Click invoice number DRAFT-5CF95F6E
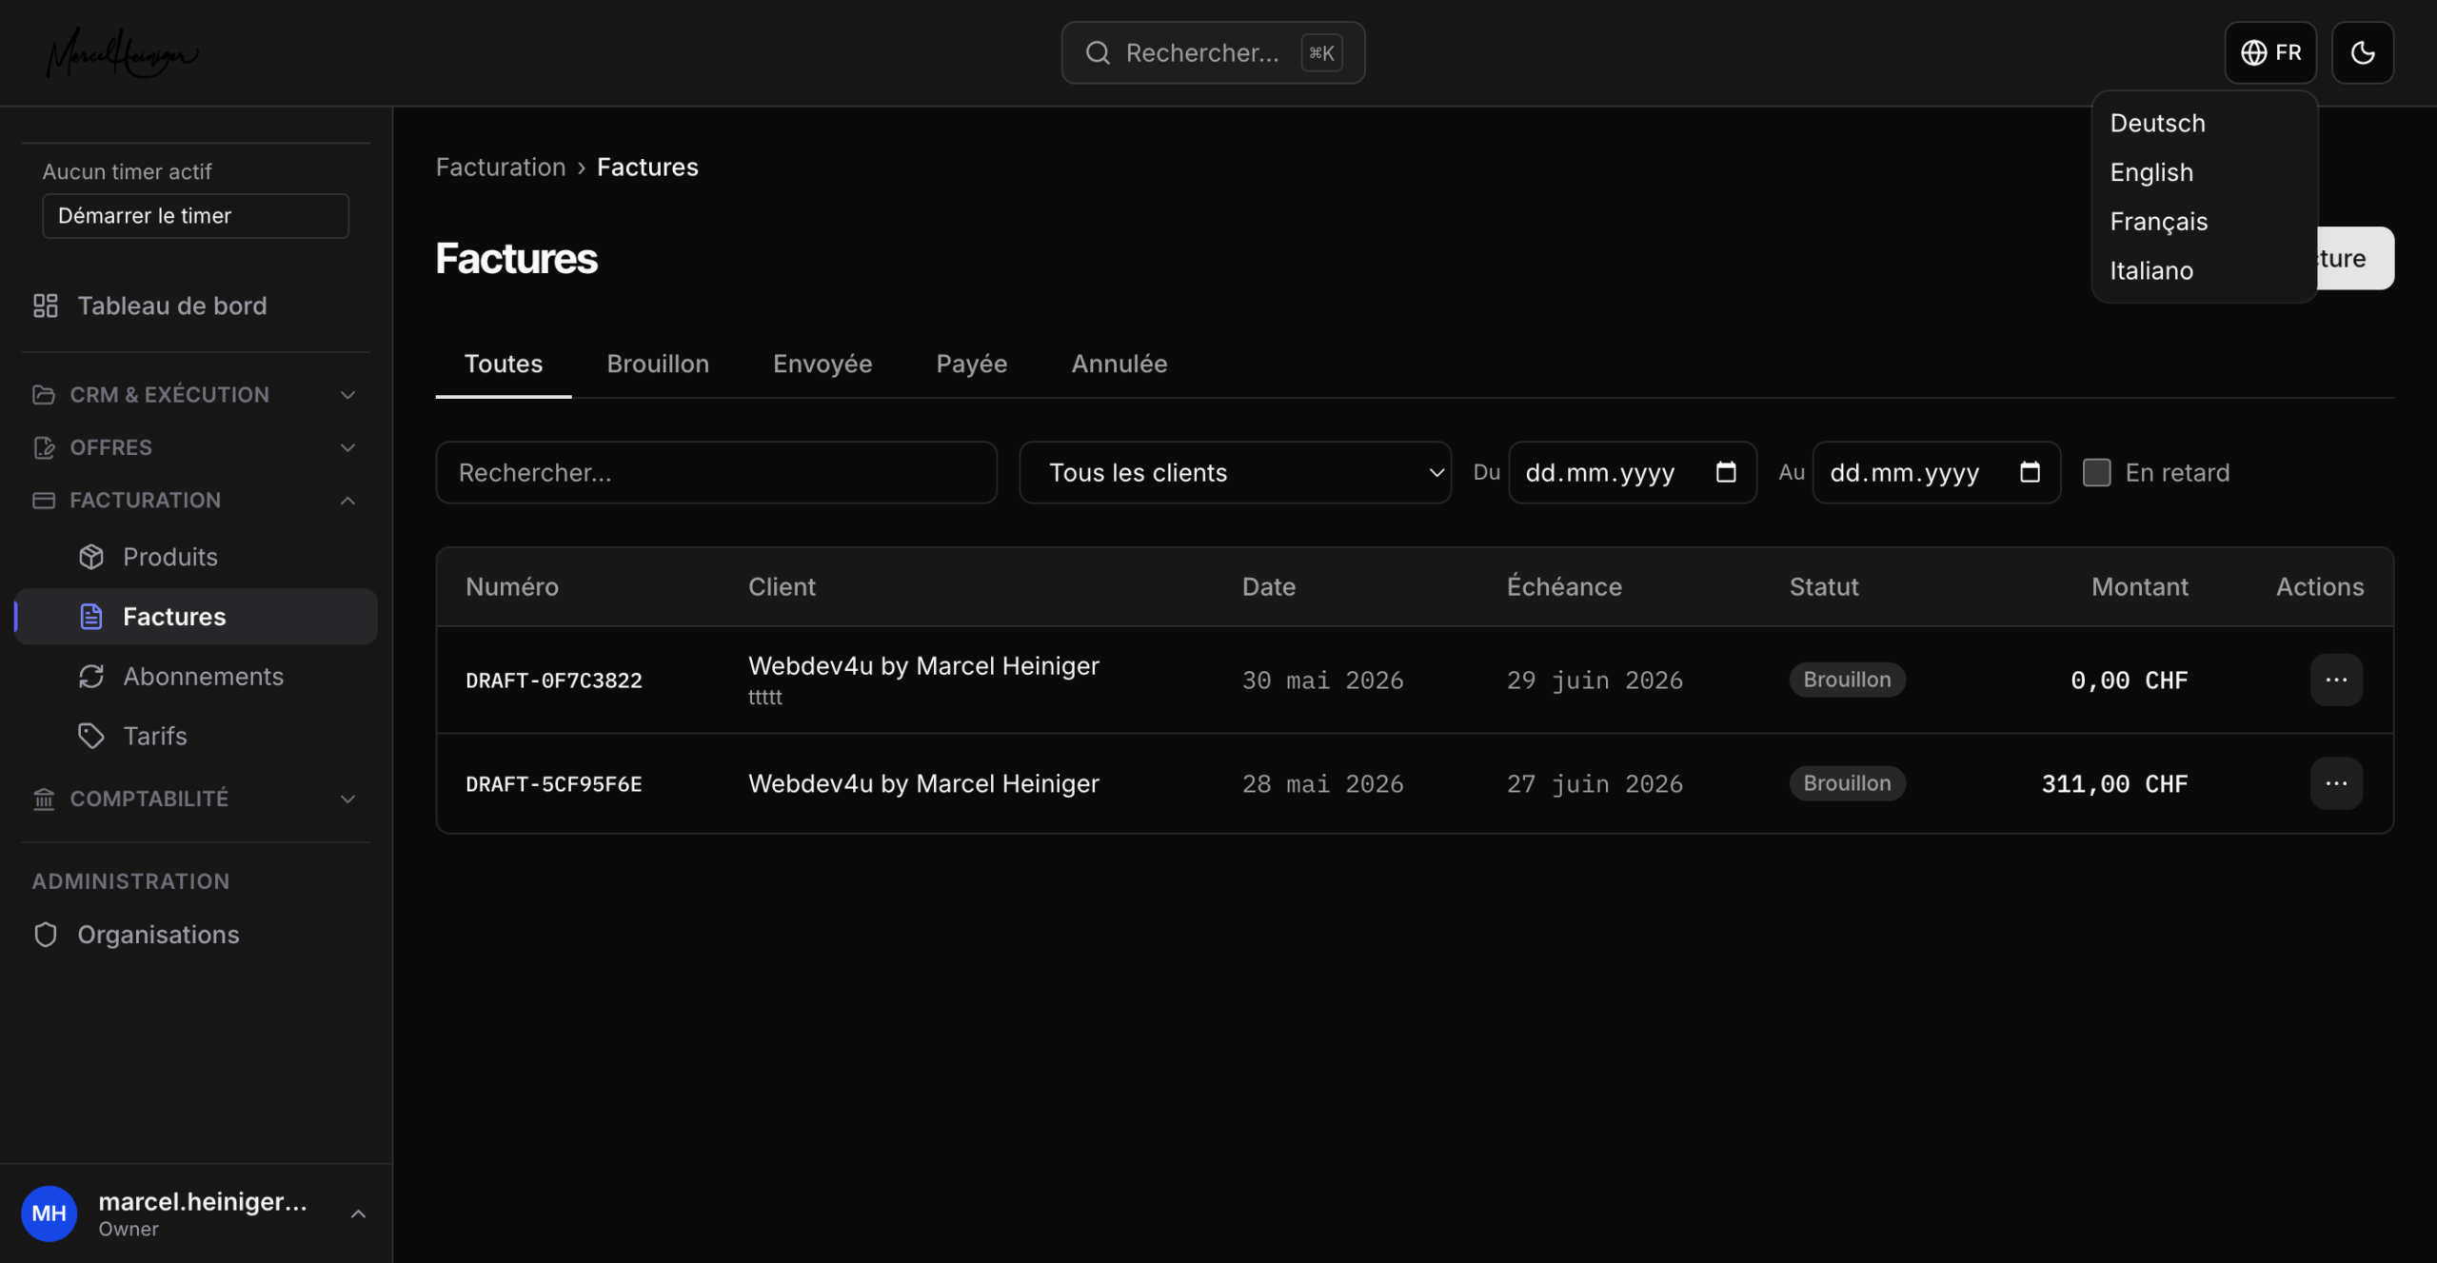 pos(554,784)
